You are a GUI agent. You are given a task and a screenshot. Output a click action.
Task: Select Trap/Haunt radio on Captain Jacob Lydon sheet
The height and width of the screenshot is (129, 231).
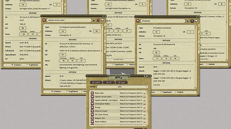click(67, 91)
